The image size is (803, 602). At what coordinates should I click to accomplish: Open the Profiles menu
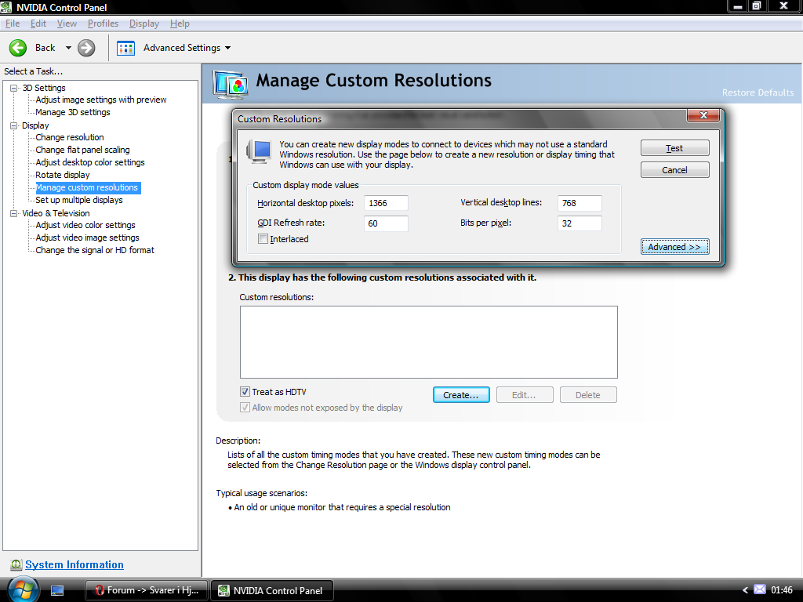[103, 24]
